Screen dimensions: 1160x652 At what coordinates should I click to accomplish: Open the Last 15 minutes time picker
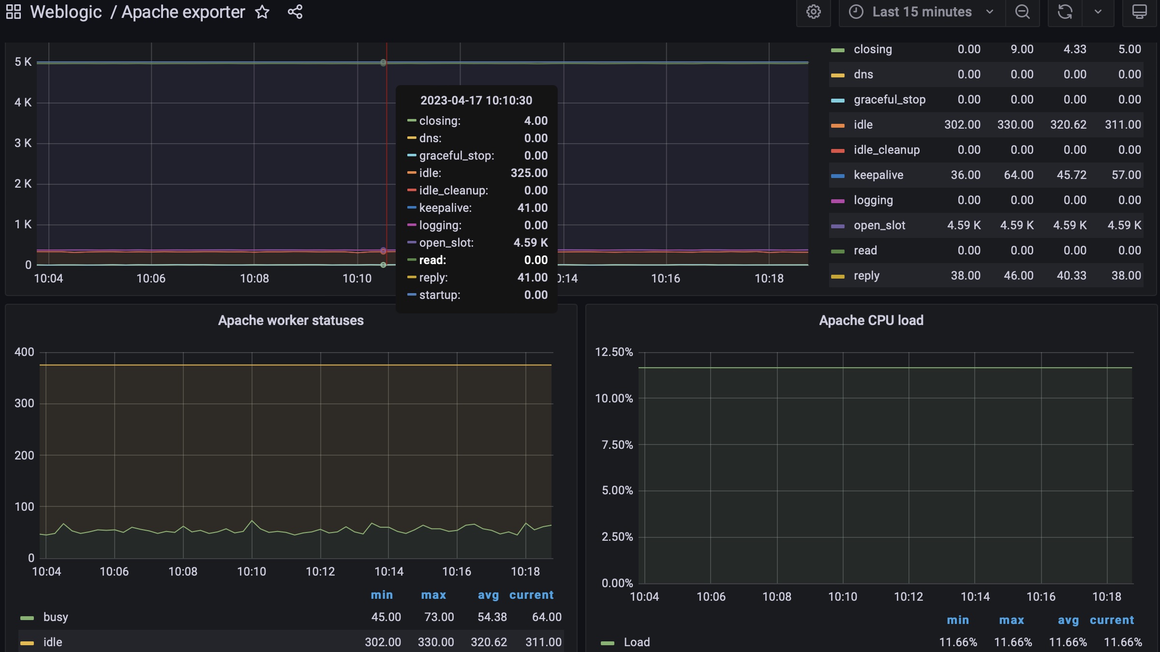coord(922,12)
